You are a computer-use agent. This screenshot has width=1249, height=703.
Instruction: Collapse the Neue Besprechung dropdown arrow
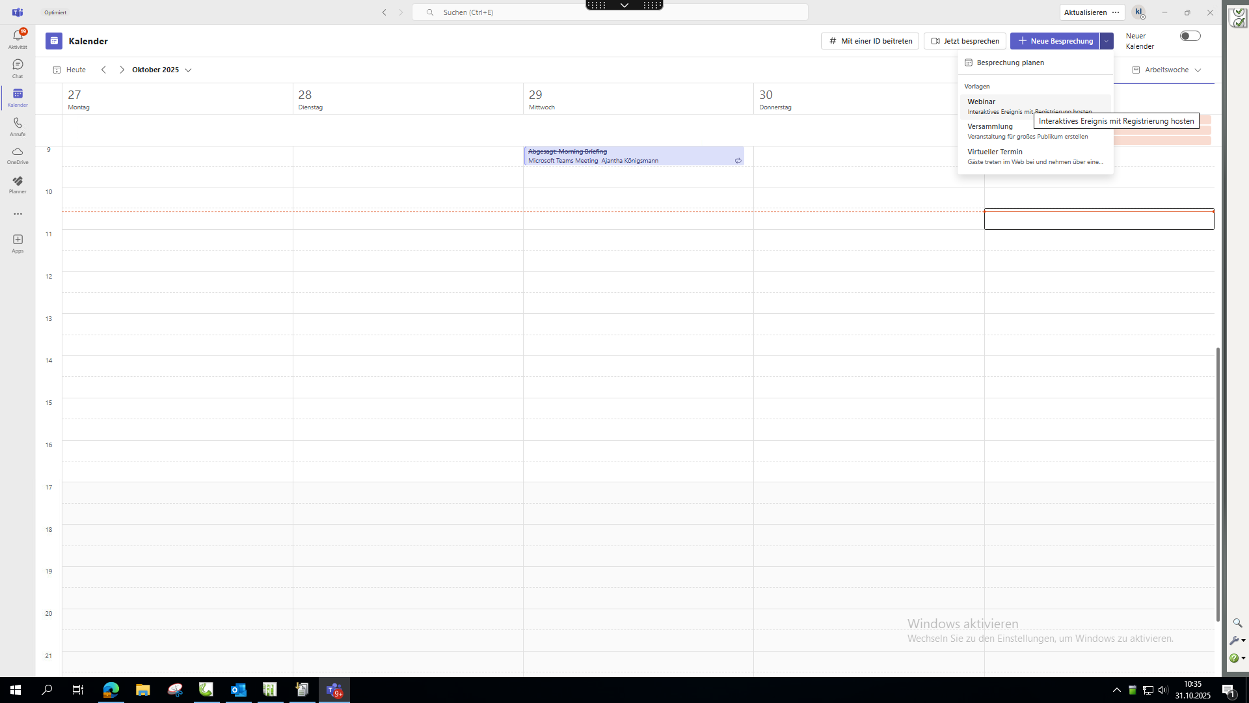[1106, 41]
